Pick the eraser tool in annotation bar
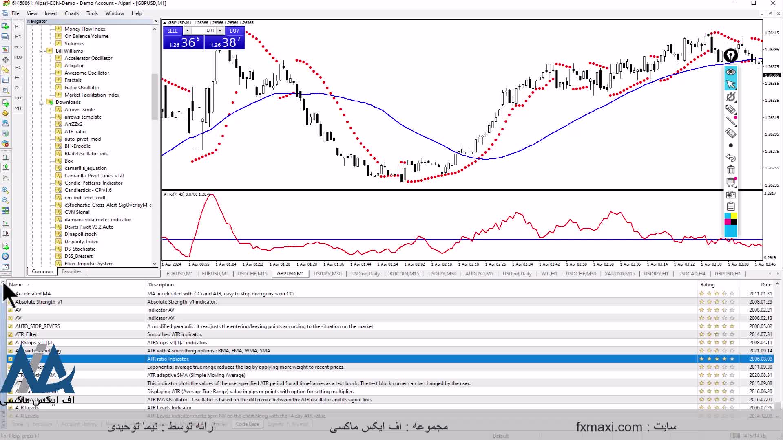Image resolution: width=783 pixels, height=440 pixels. point(730,133)
